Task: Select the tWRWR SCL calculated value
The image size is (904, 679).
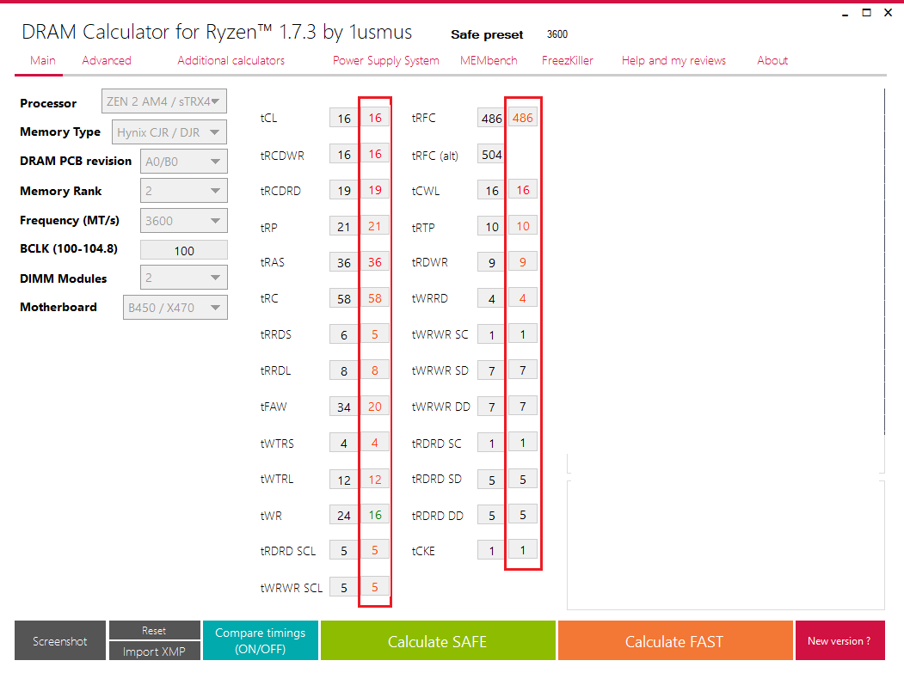Action: pyautogui.click(x=344, y=587)
